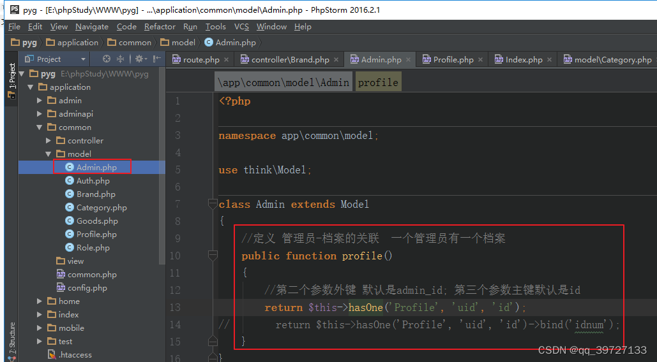Click application in the breadcrumb bar
Image resolution: width=657 pixels, height=362 pixels.
(72, 43)
